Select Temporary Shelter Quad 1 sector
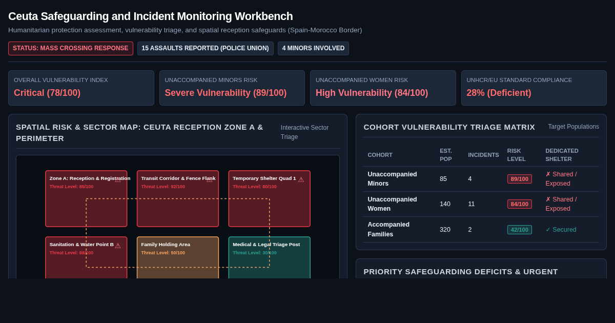The width and height of the screenshot is (615, 323). pos(270,198)
